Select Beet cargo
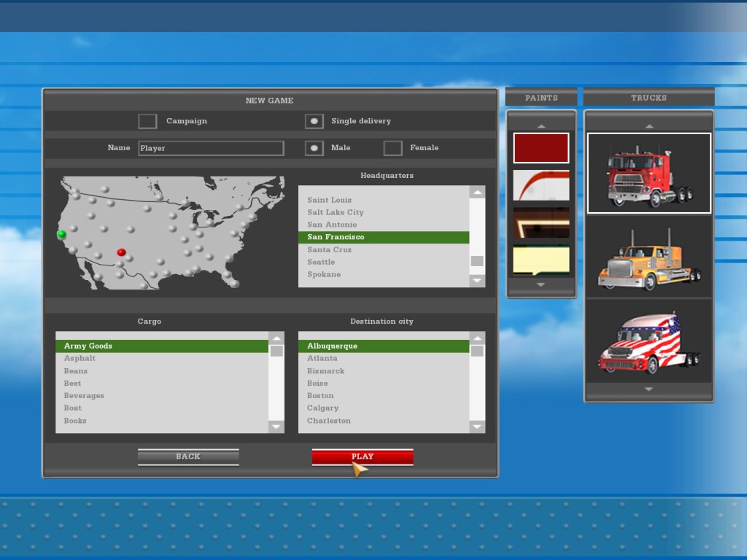The width and height of the screenshot is (747, 560). (x=162, y=384)
